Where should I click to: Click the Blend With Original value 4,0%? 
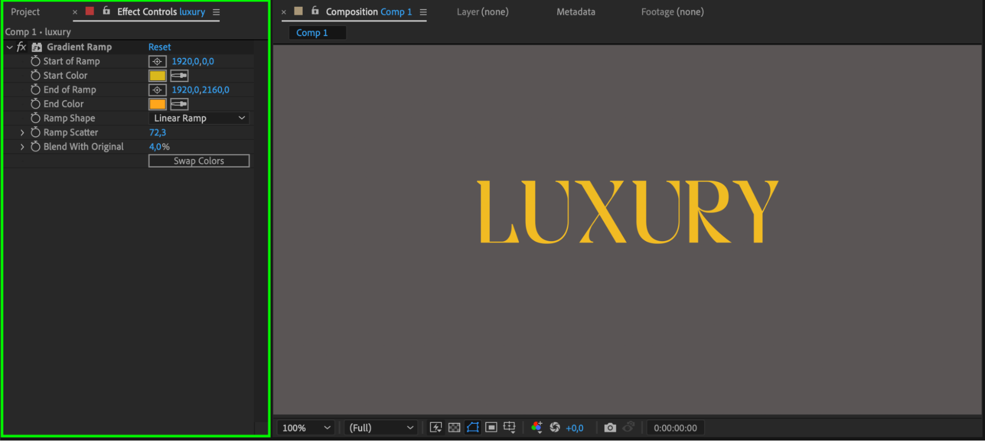[160, 147]
